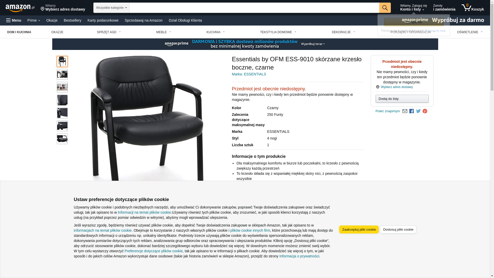Click the Zaakceptuj pliki cookie button
This screenshot has width=494, height=278.
[x=359, y=230]
